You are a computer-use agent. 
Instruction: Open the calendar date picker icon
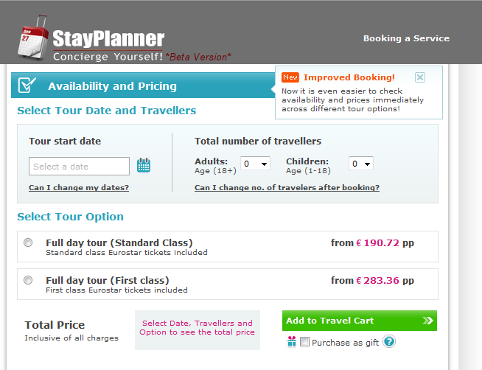click(x=144, y=165)
